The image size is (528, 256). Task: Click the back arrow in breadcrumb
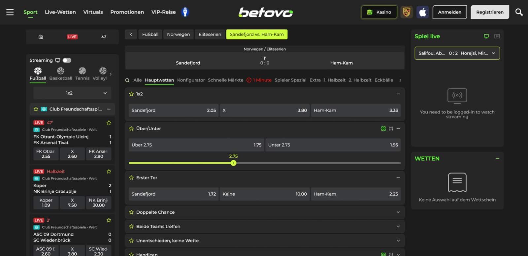point(131,34)
